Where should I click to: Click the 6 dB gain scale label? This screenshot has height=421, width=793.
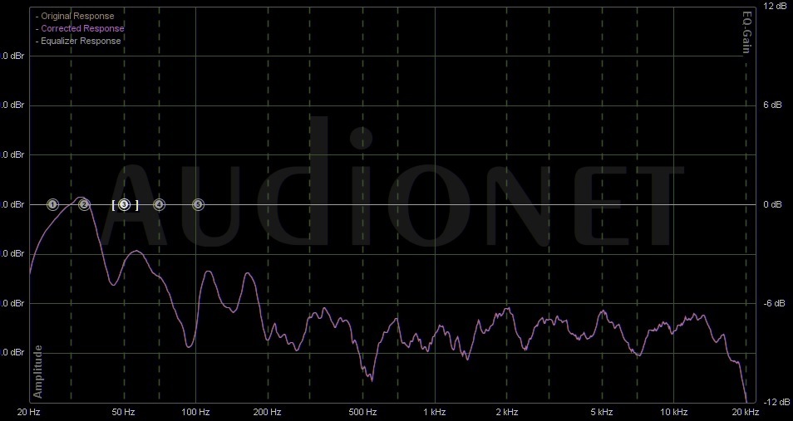(773, 105)
